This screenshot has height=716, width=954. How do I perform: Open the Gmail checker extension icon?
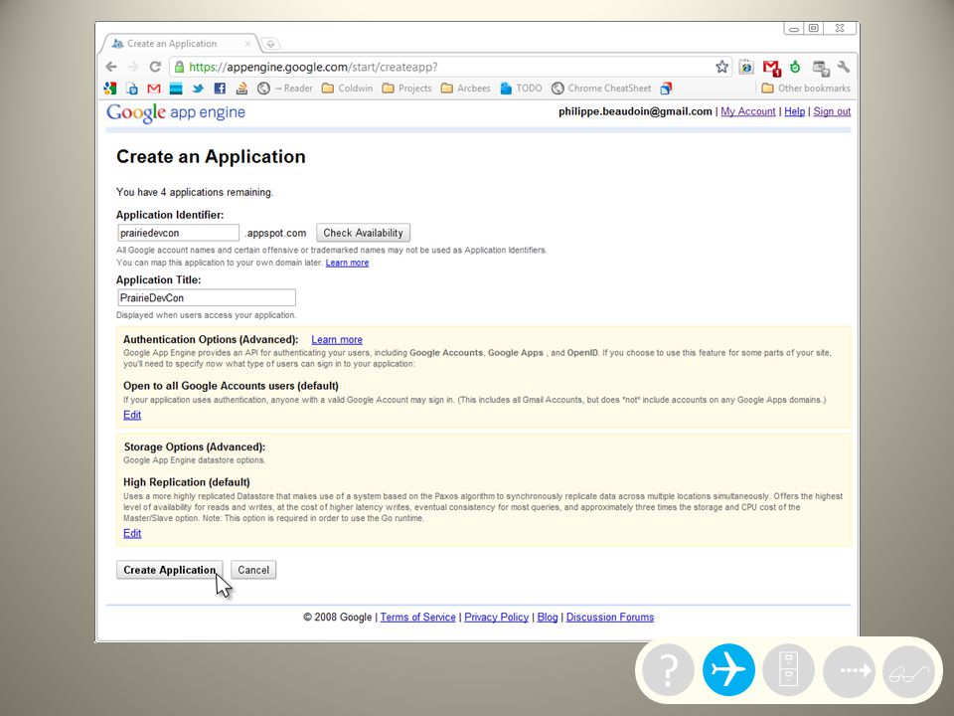[771, 68]
